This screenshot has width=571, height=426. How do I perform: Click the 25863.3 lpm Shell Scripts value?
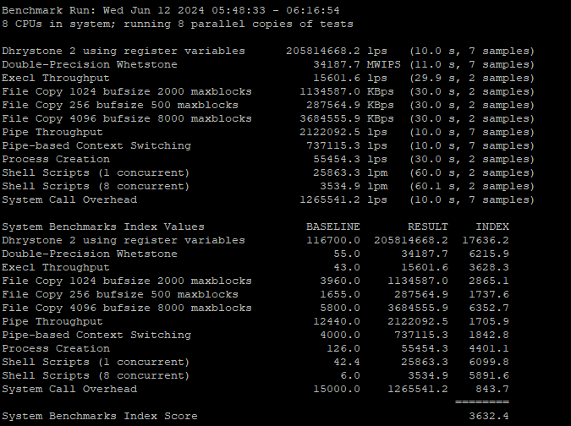pyautogui.click(x=350, y=173)
